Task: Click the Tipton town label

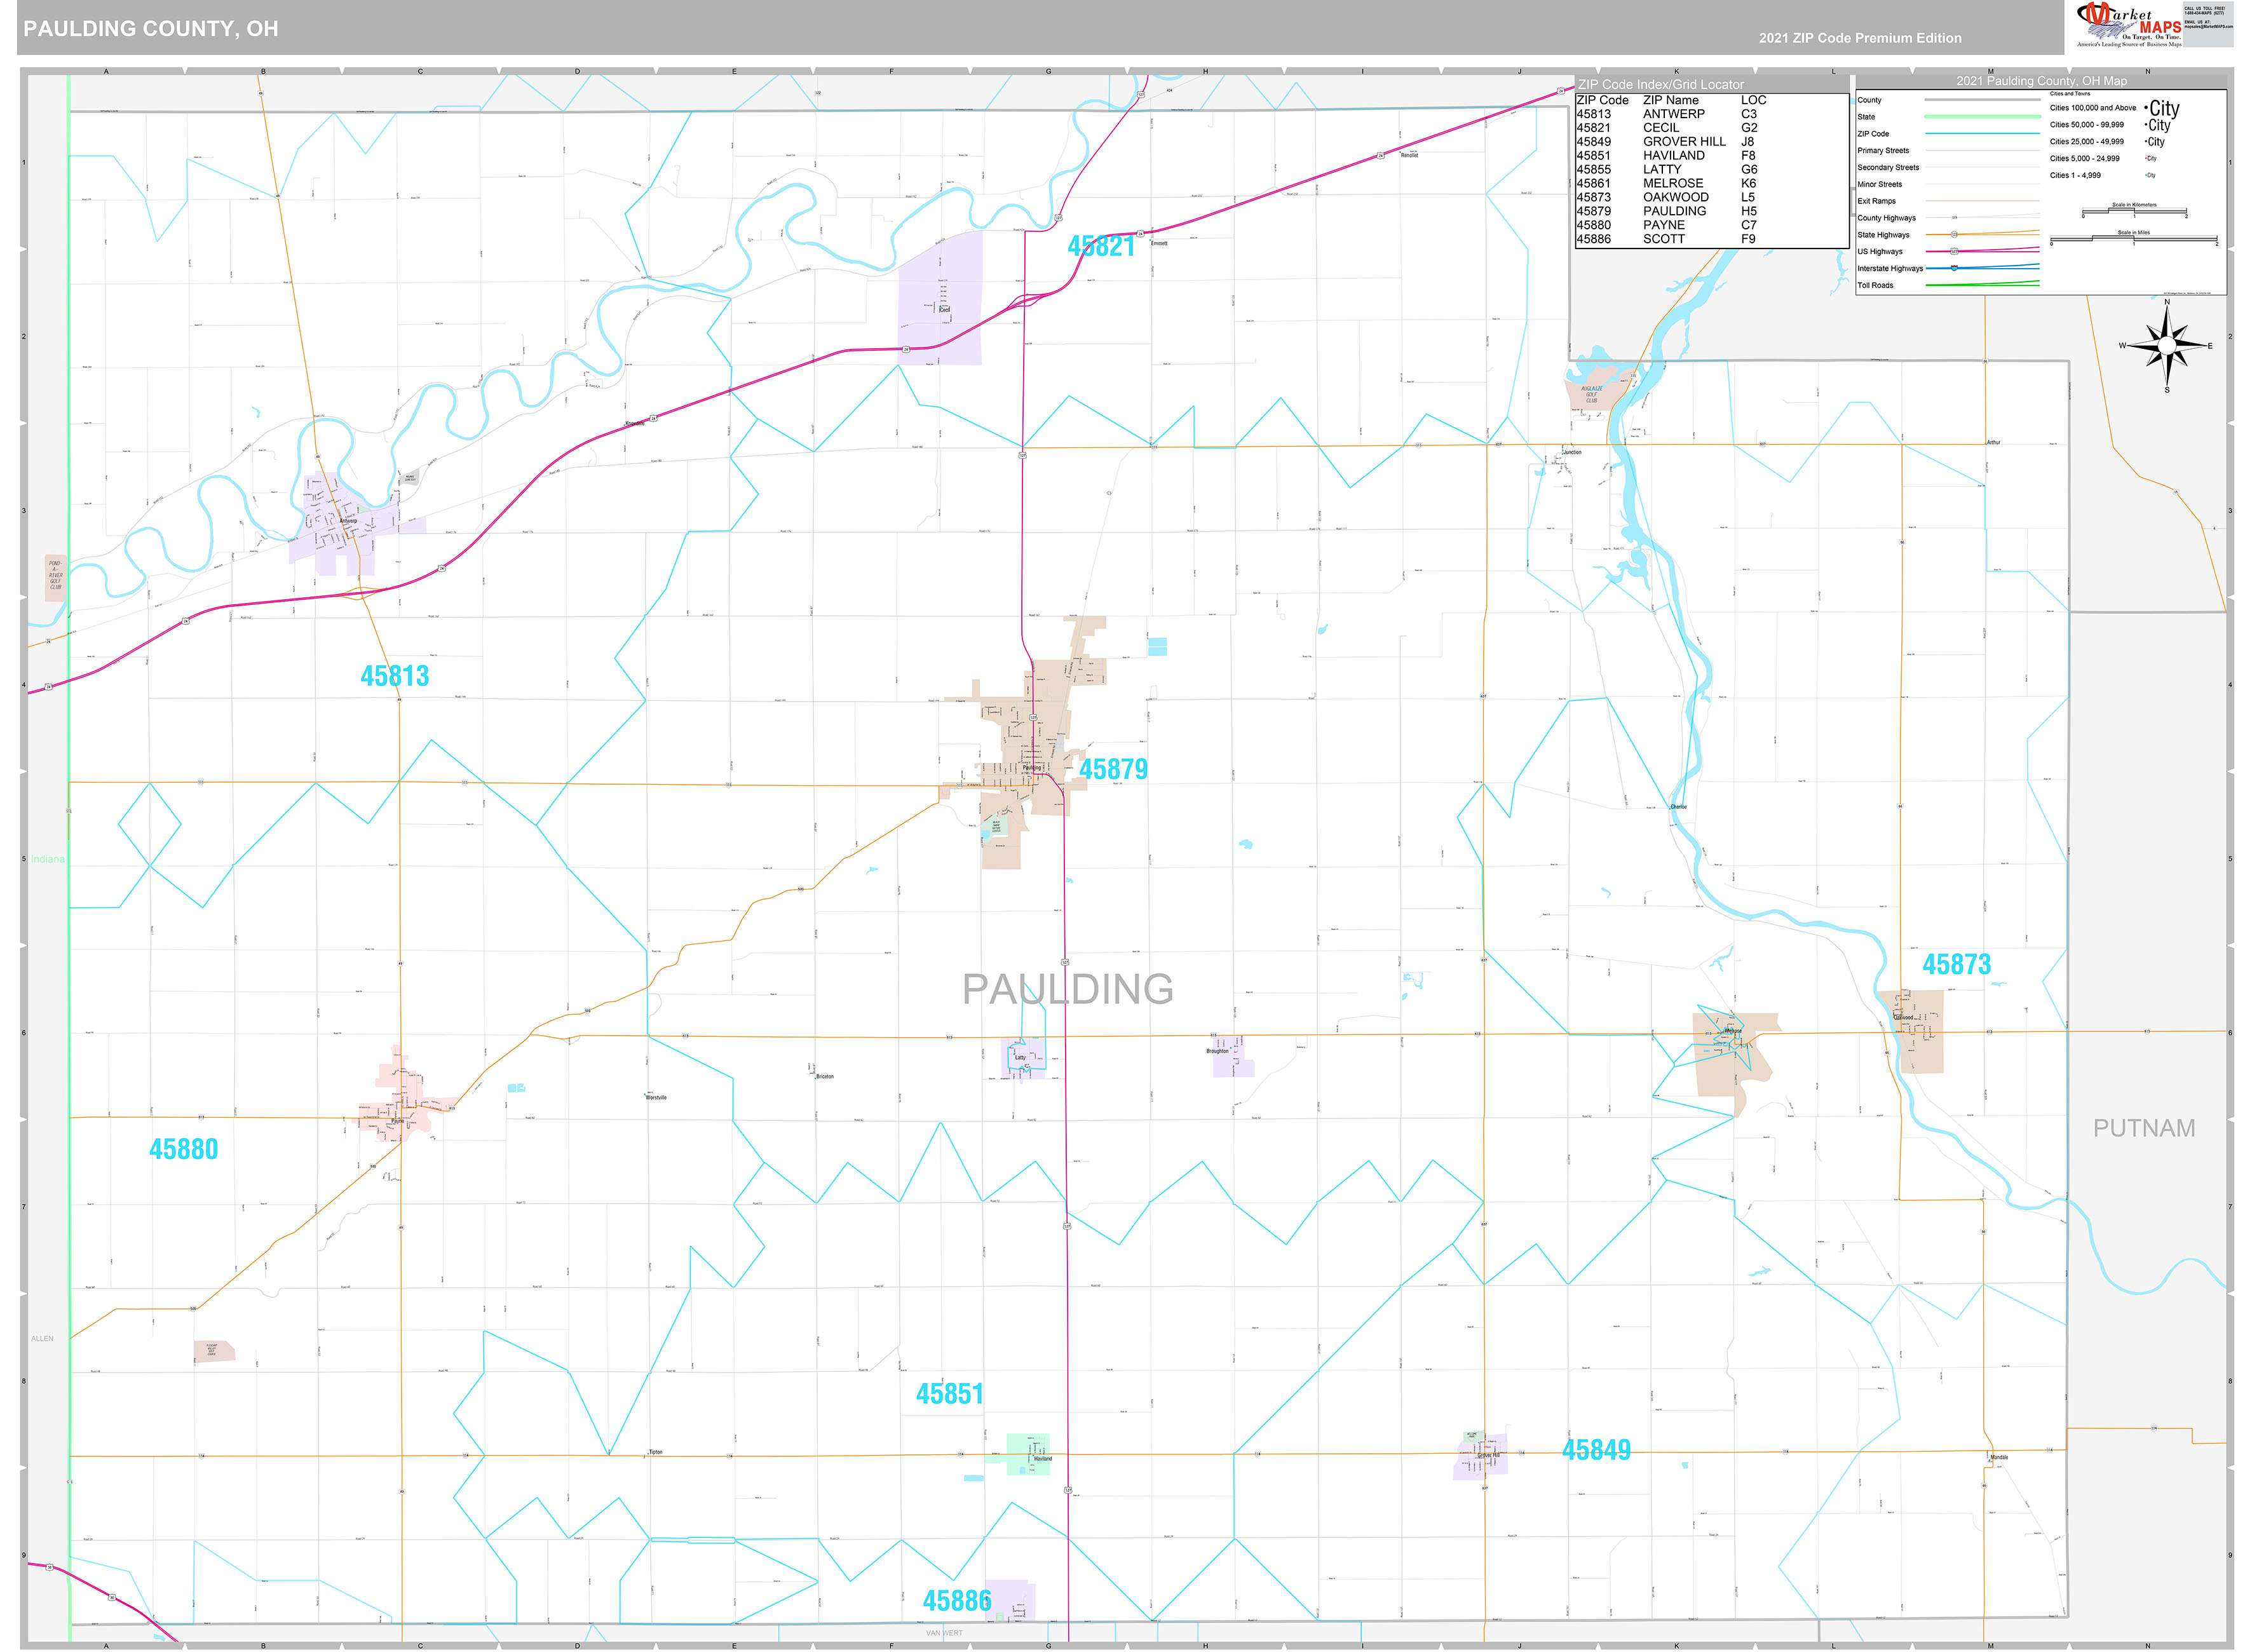Action: (656, 1452)
